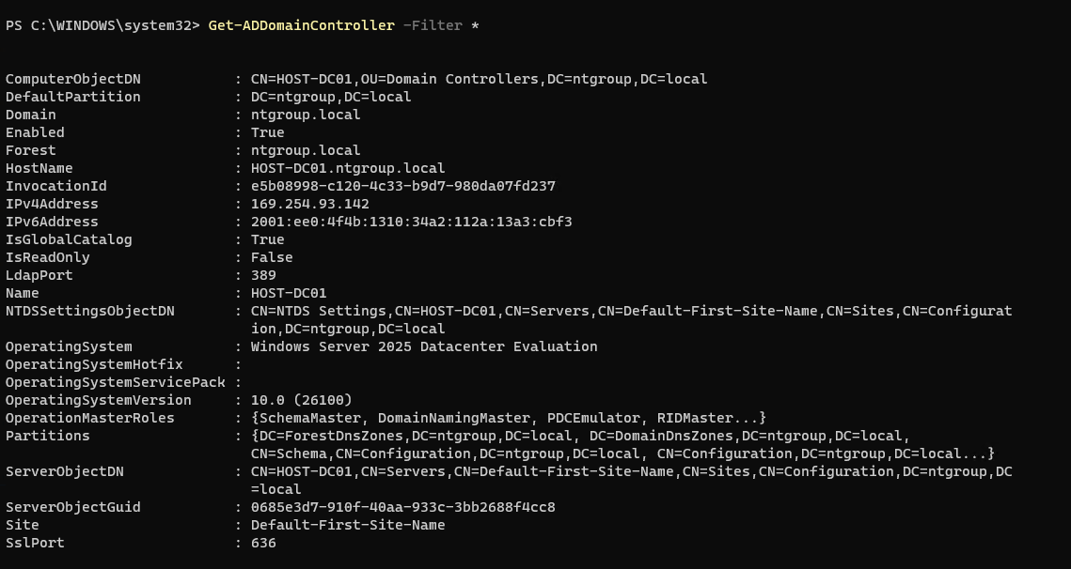Viewport: 1071px width, 569px height.
Task: Click the Site value Default-First-Site-Name
Action: (348, 525)
